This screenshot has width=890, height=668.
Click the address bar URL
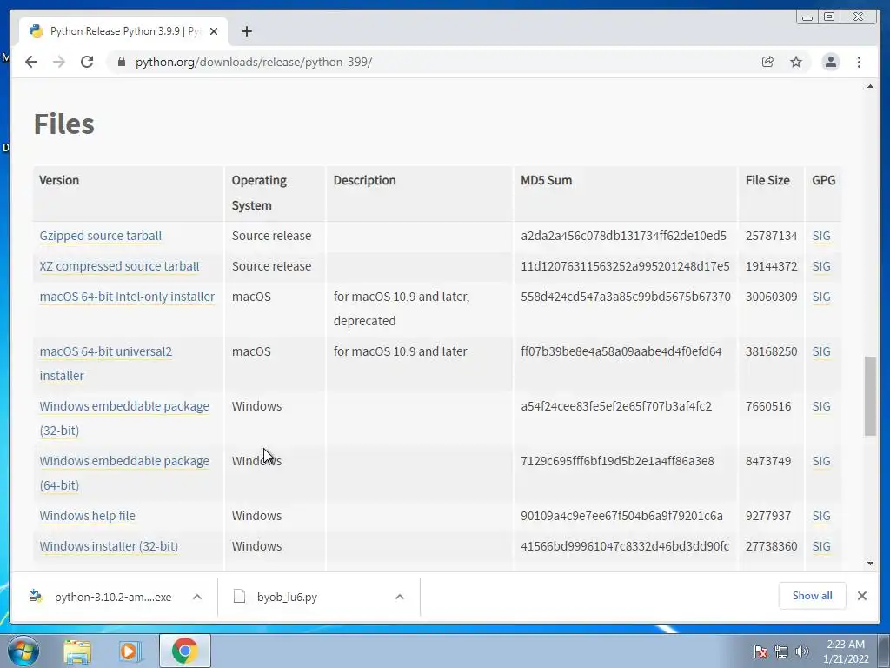click(x=254, y=62)
